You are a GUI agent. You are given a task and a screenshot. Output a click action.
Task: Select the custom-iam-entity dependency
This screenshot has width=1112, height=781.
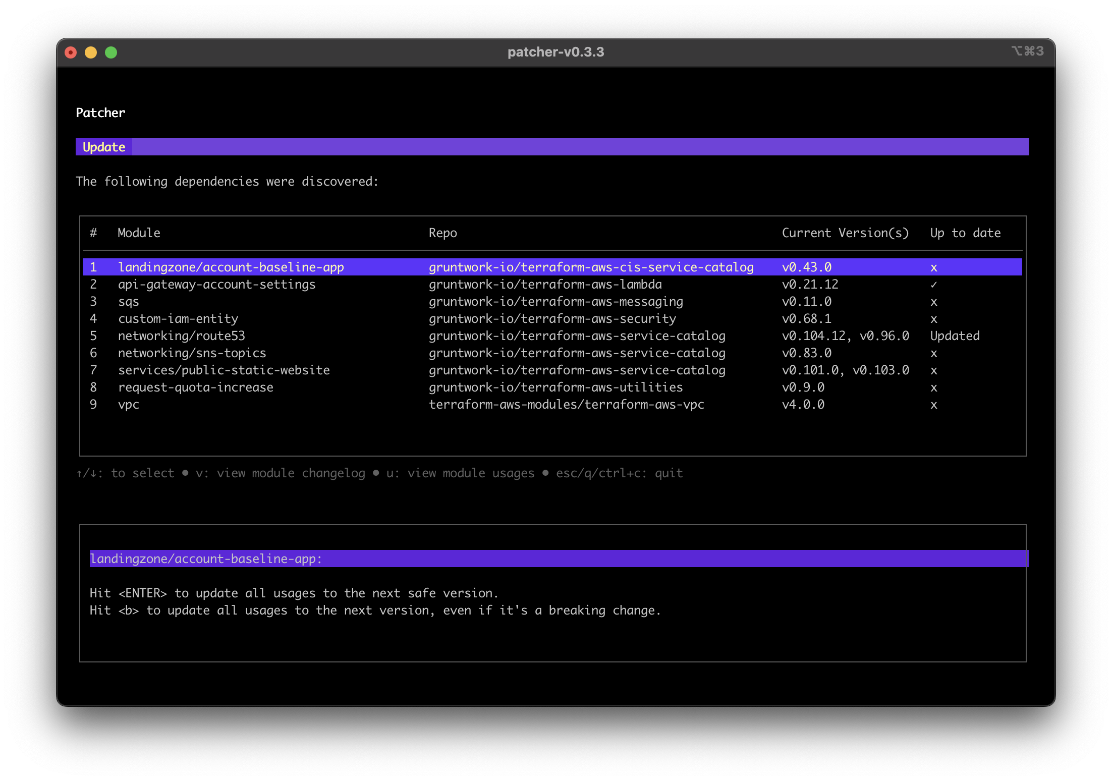click(x=179, y=318)
